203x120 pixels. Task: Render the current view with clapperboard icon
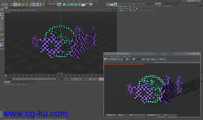coord(48,5)
